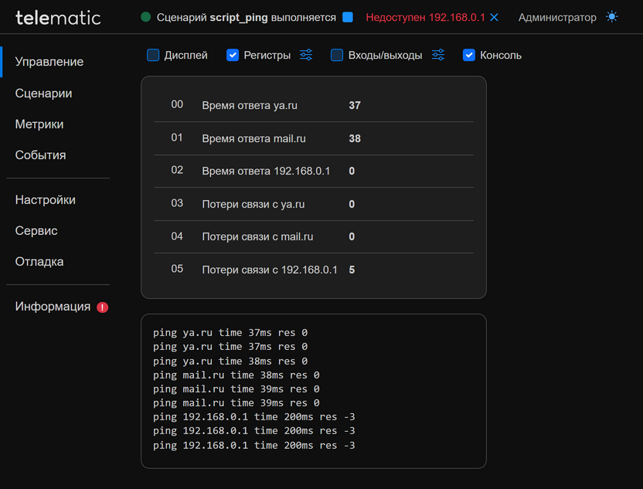This screenshot has height=489, width=643.
Task: Click the telematic logo
Action: point(58,17)
